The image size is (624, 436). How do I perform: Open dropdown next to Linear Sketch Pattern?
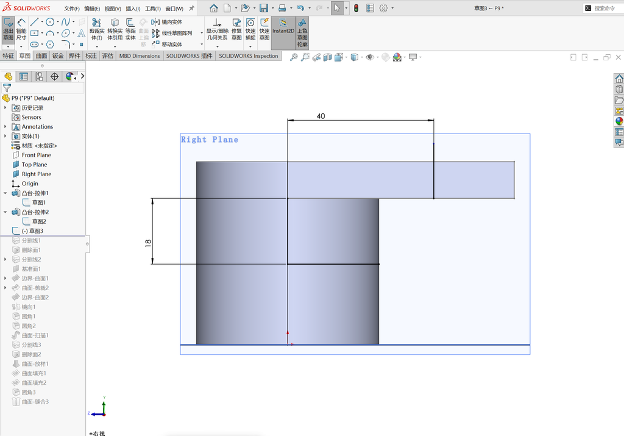pyautogui.click(x=202, y=33)
